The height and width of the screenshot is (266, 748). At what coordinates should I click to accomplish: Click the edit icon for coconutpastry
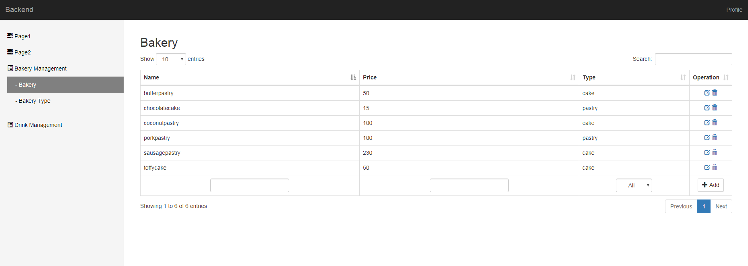707,123
